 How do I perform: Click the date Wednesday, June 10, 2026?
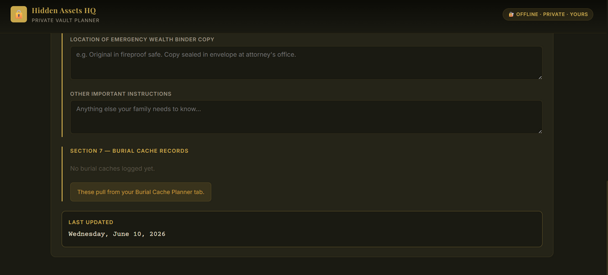(x=117, y=234)
